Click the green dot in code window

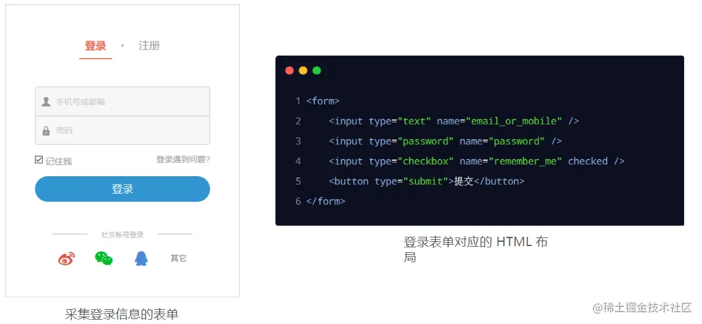316,70
